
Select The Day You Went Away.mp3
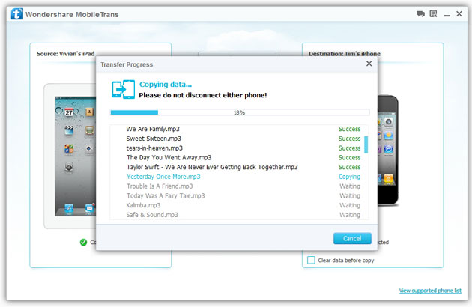click(x=237, y=157)
